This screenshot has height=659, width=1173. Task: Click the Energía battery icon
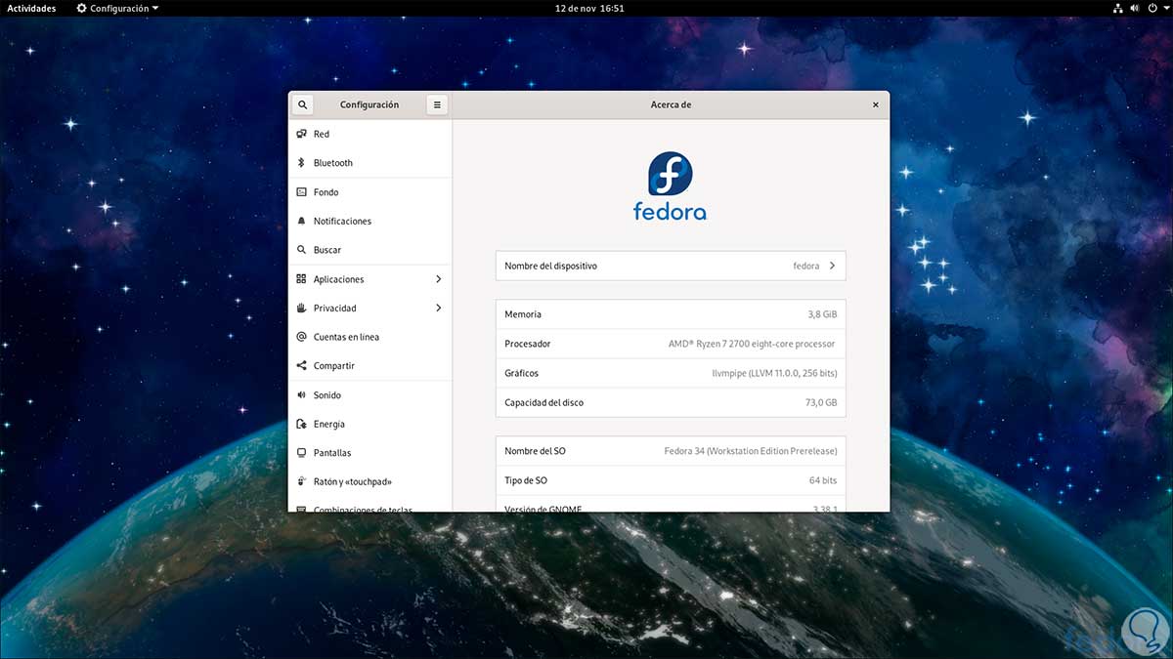click(x=302, y=425)
